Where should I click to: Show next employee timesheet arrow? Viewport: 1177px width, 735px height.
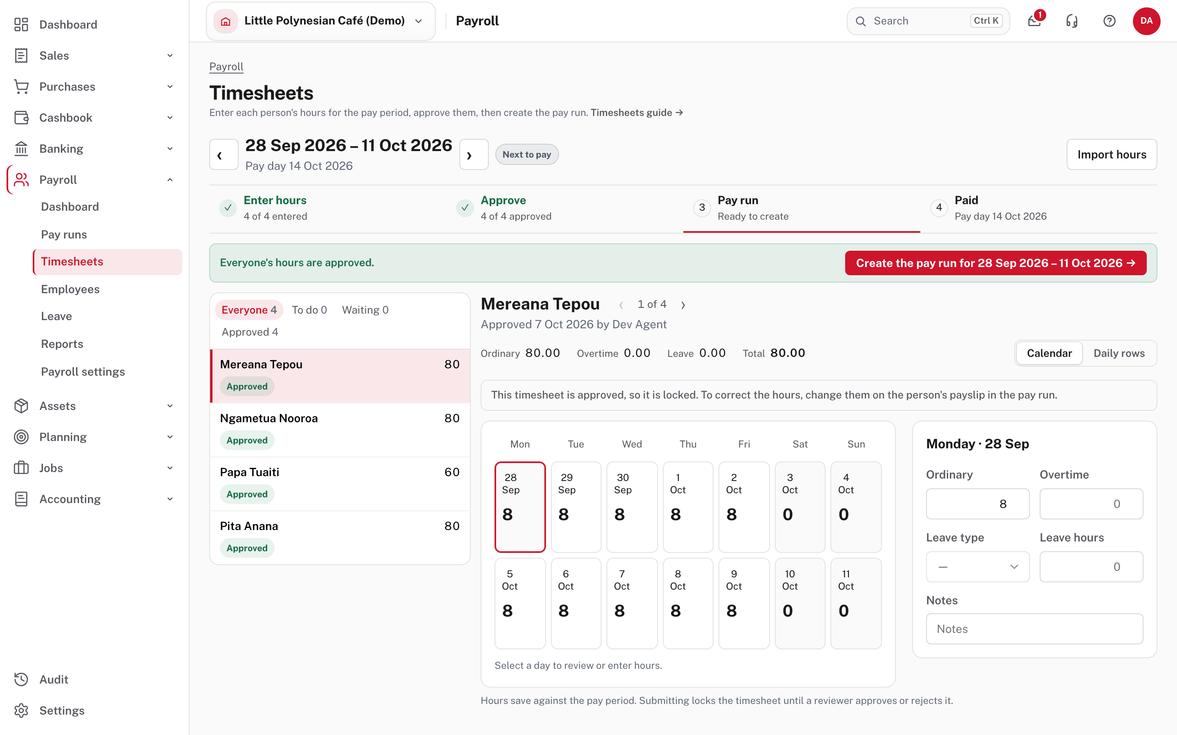click(x=683, y=305)
